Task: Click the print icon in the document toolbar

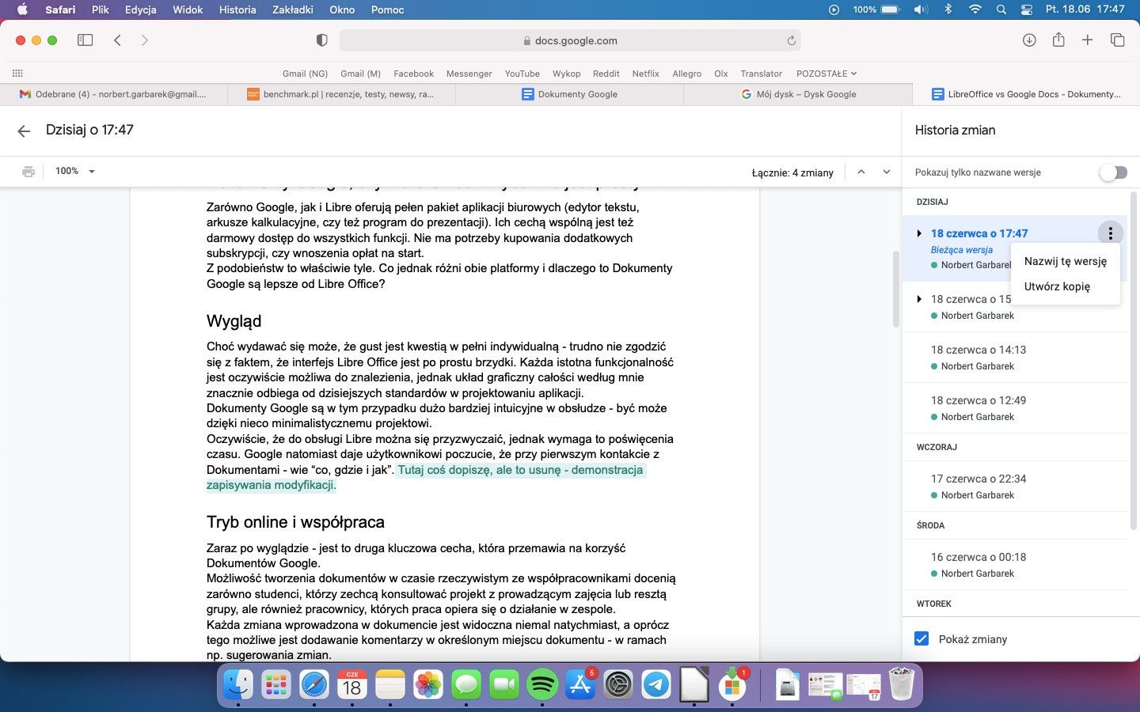Action: pos(28,172)
